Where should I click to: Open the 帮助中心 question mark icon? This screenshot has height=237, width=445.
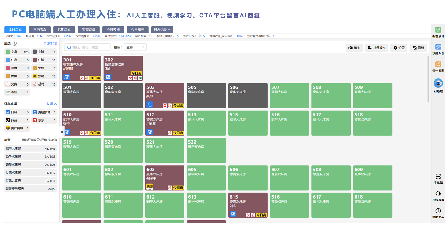point(438,211)
